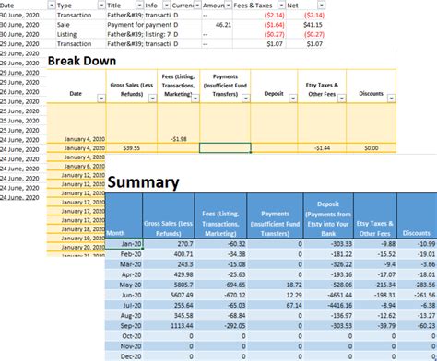Select Sep-20 Fees value -292.05
Screen dimensions: 437x361
(220, 325)
